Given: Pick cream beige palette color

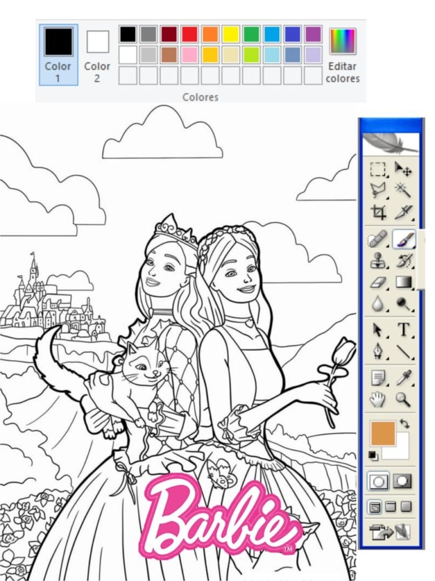Looking at the screenshot, I should [231, 54].
